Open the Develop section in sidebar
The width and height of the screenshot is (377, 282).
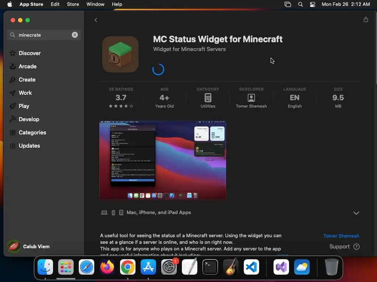24,119
